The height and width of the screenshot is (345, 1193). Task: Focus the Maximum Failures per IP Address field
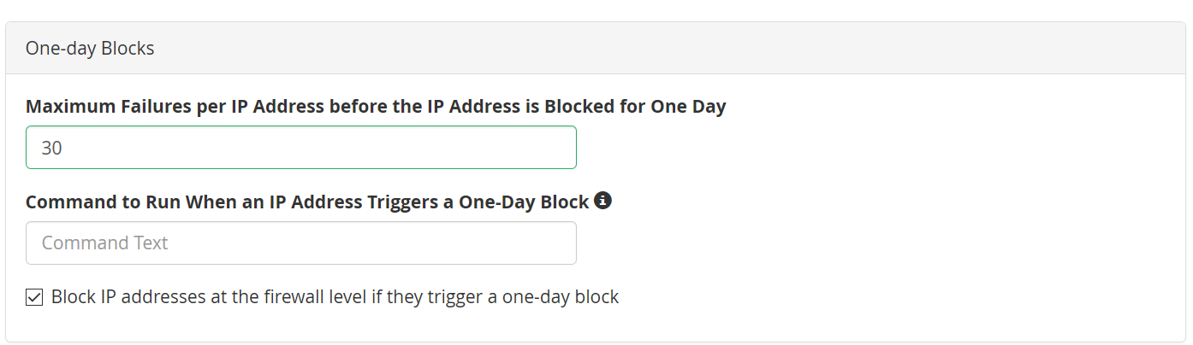pos(301,148)
